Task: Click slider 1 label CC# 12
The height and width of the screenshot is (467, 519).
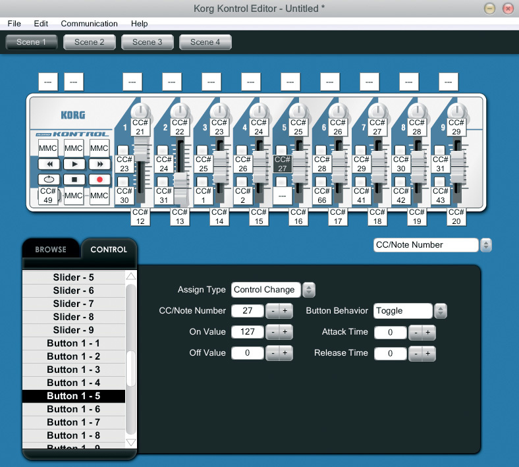Action: tap(140, 217)
